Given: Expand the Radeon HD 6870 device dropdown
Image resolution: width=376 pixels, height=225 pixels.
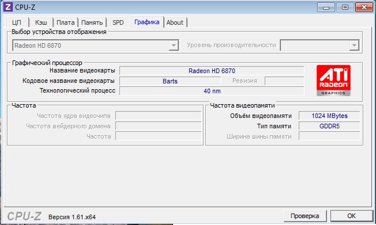Looking at the screenshot, I should pyautogui.click(x=174, y=45).
